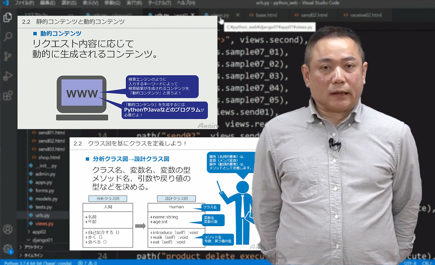The image size is (435, 265).
Task: Expand the アウトライン section
Action: (32, 247)
